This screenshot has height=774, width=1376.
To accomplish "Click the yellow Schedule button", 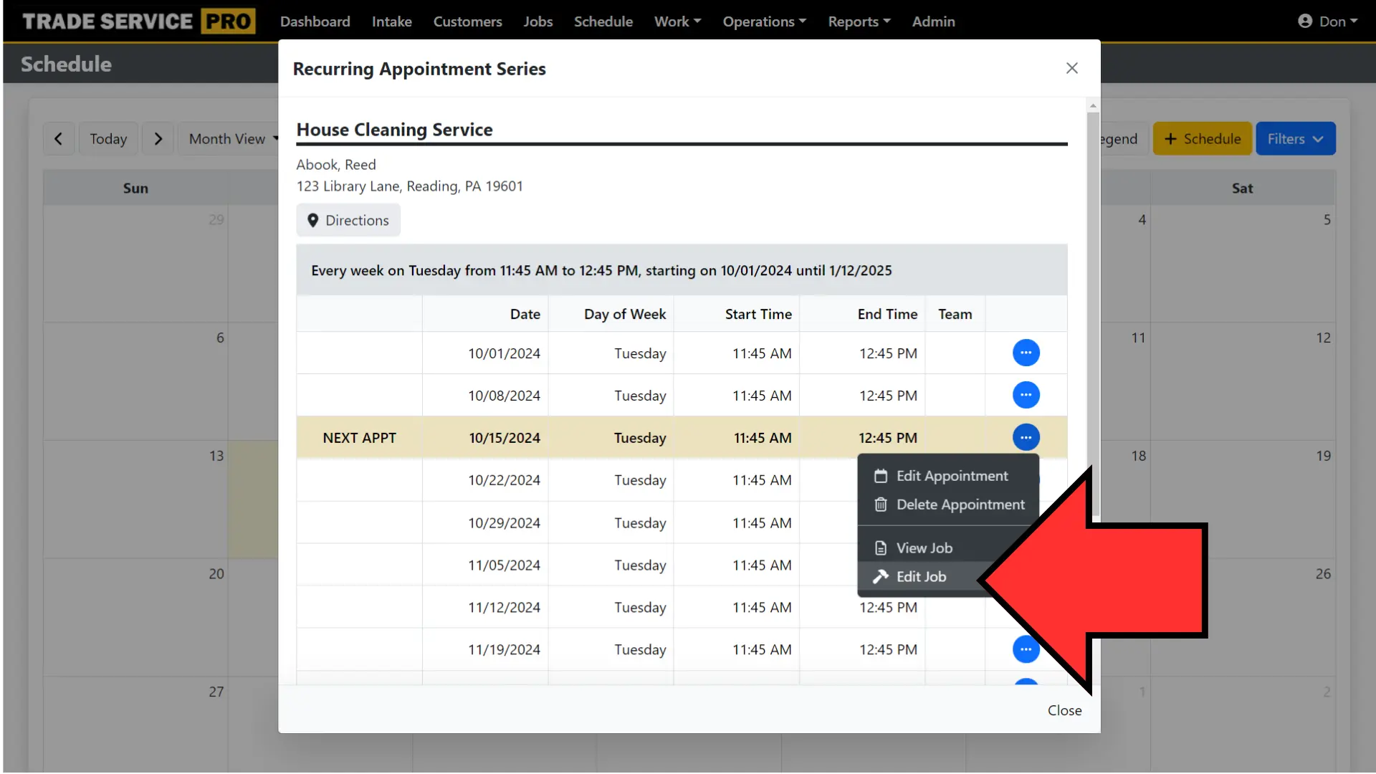I will tap(1202, 138).
